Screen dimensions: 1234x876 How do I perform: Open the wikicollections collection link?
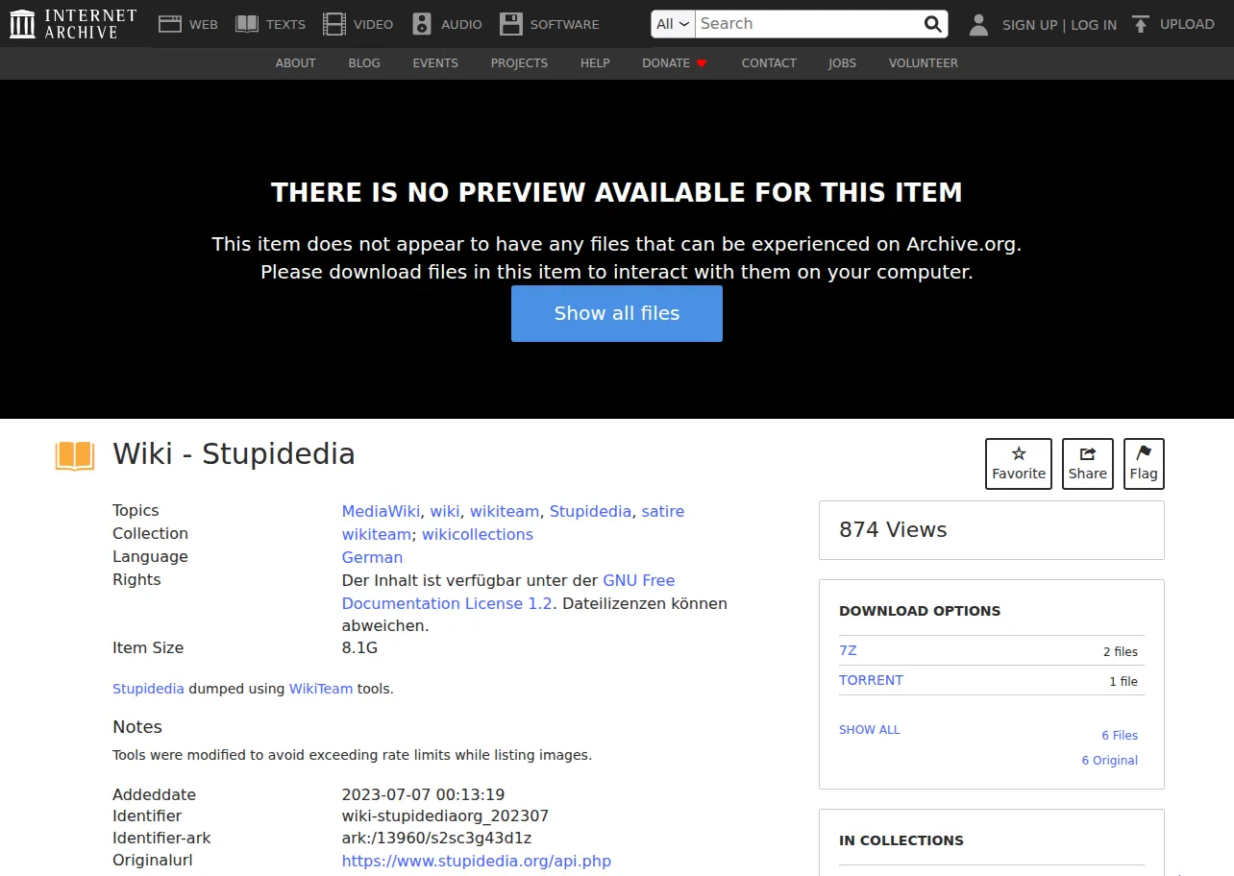click(x=478, y=534)
